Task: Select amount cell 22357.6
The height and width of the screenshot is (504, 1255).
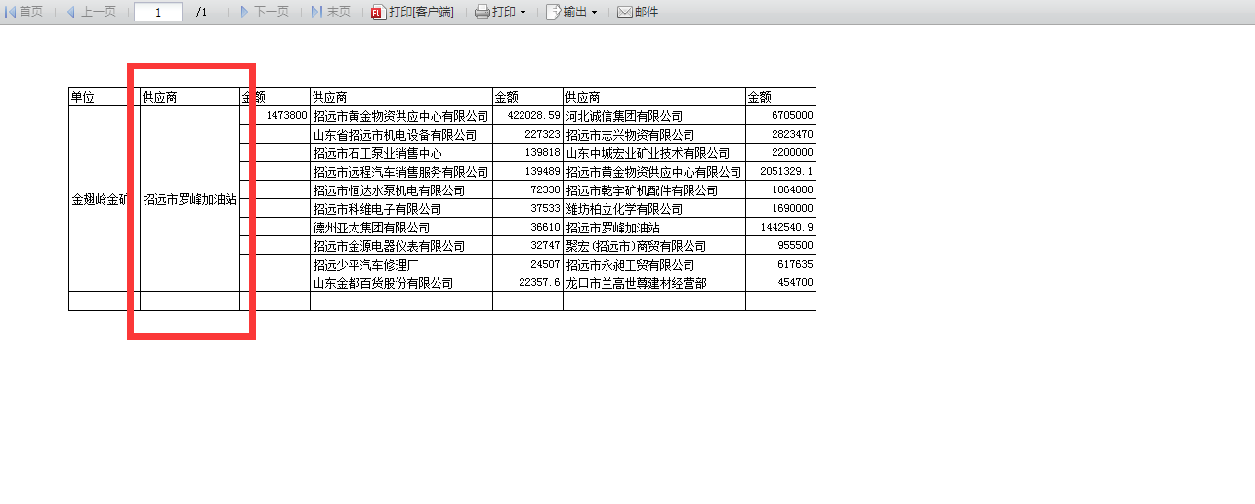Action: 527,282
